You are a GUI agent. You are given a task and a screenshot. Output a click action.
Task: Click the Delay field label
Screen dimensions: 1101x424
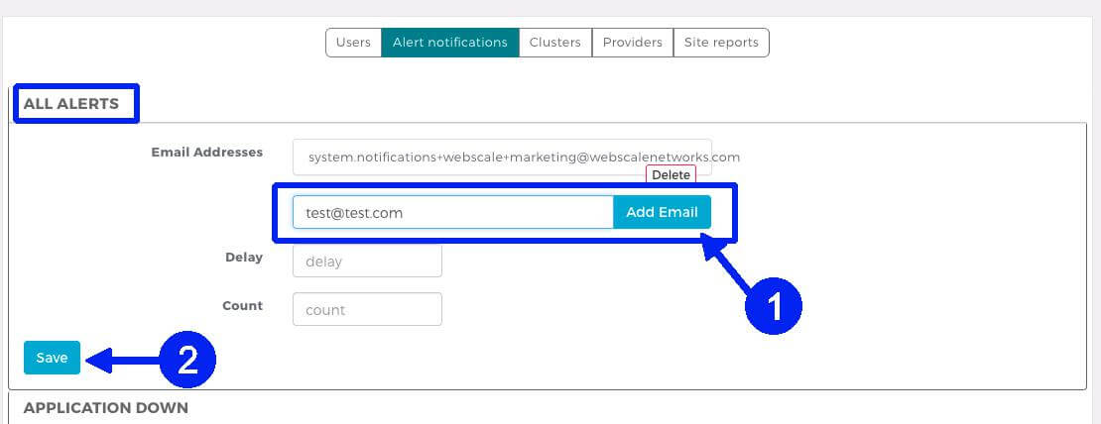pos(243,258)
